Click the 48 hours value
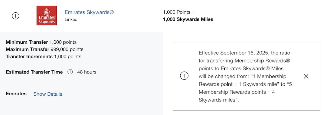The height and width of the screenshot is (115, 324). 87,72
